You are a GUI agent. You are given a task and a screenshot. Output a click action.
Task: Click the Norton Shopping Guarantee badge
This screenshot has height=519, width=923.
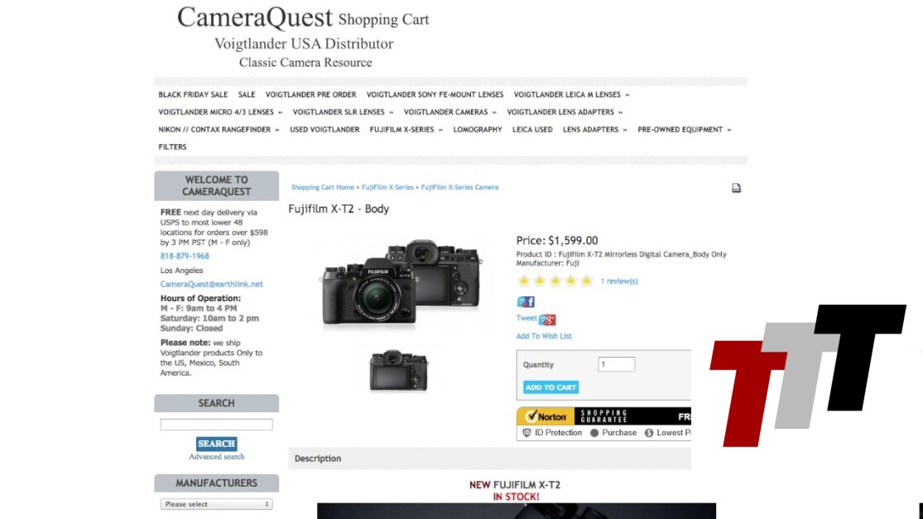point(603,424)
